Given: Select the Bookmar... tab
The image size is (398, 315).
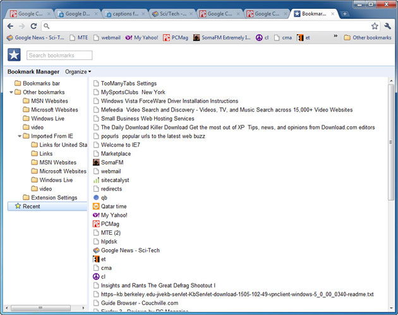Looking at the screenshot, I should (314, 14).
